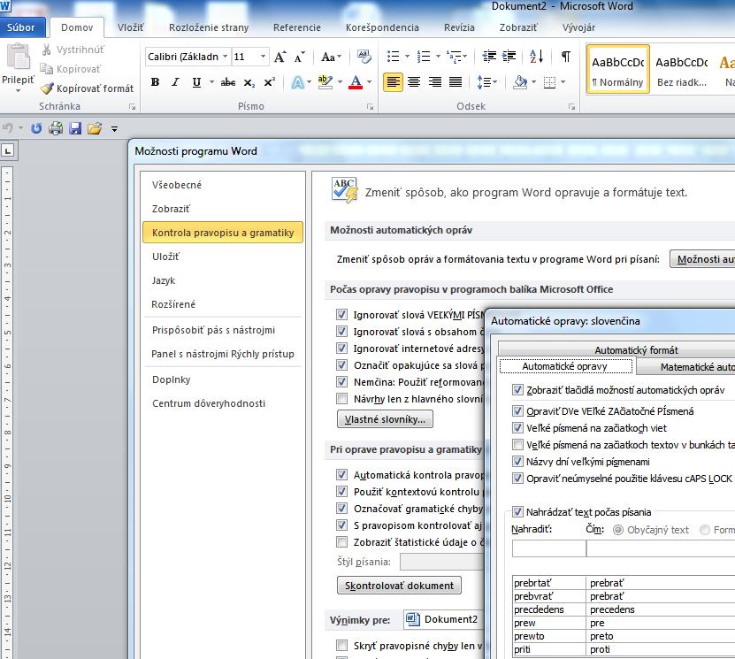Toggle Italic formatting icon

click(x=175, y=82)
